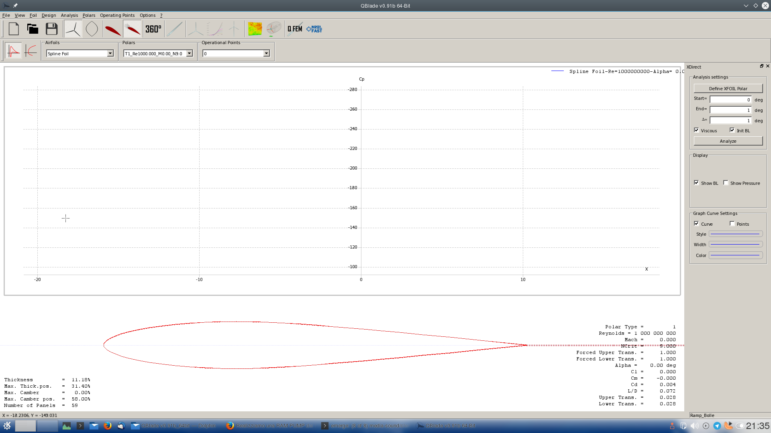Click the Define XFOIL Polar button

coord(728,88)
